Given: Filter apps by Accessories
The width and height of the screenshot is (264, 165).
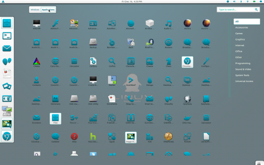Looking at the screenshot, I should [x=241, y=28].
